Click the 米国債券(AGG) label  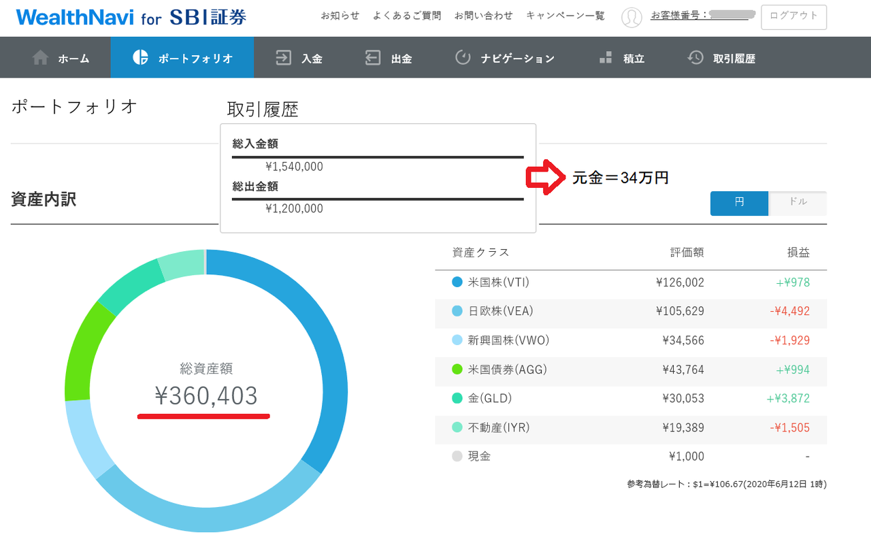click(508, 370)
